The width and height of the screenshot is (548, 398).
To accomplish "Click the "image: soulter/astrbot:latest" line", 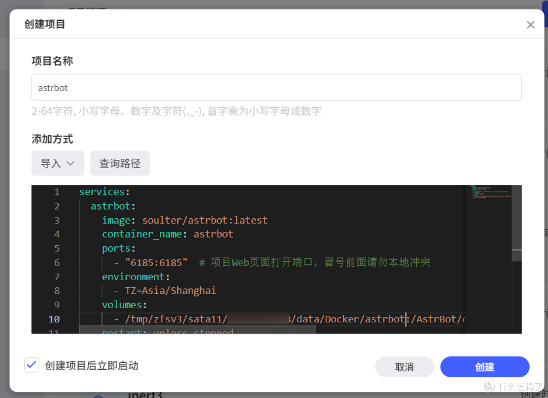I will [185, 220].
